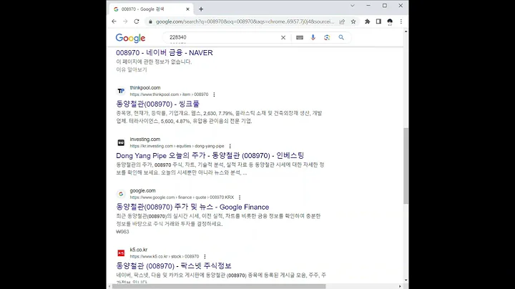This screenshot has height=289, width=515.
Task: Click the k5.co.kr stock URL breadcrumb
Action: click(165, 257)
